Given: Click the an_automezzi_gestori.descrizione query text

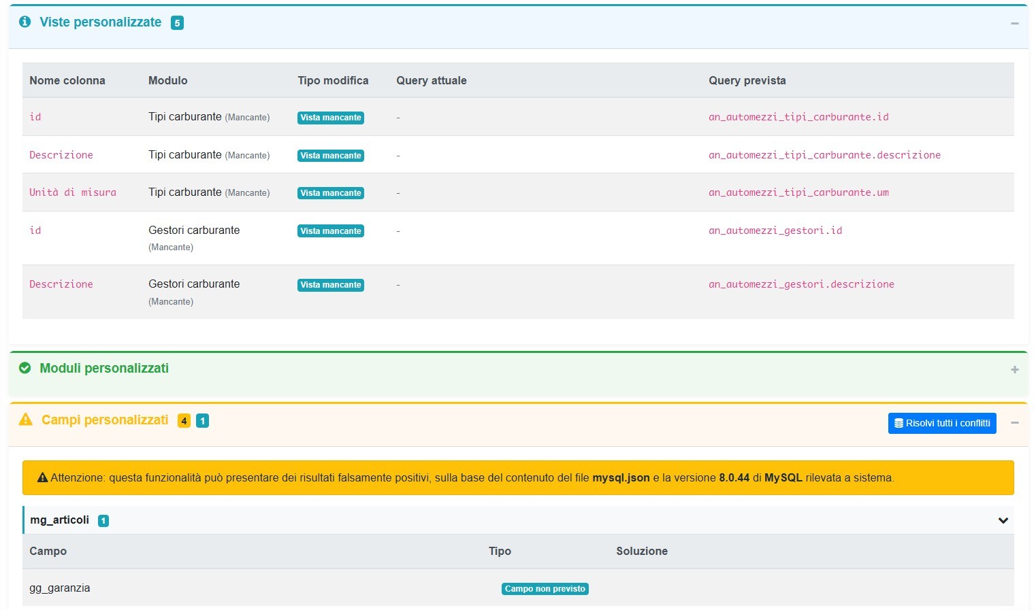Looking at the screenshot, I should tap(801, 284).
